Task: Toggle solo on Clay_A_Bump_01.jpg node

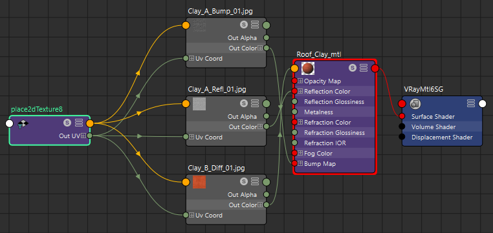Action: pos(244,25)
